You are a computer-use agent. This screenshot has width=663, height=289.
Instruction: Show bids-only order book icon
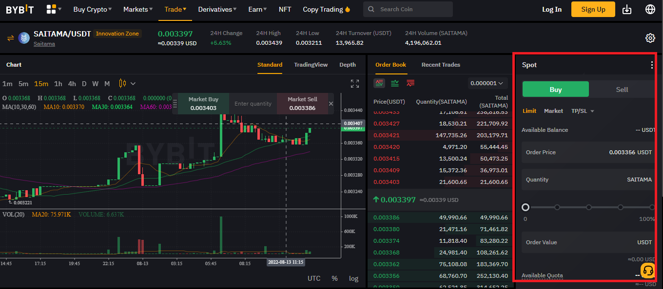395,83
